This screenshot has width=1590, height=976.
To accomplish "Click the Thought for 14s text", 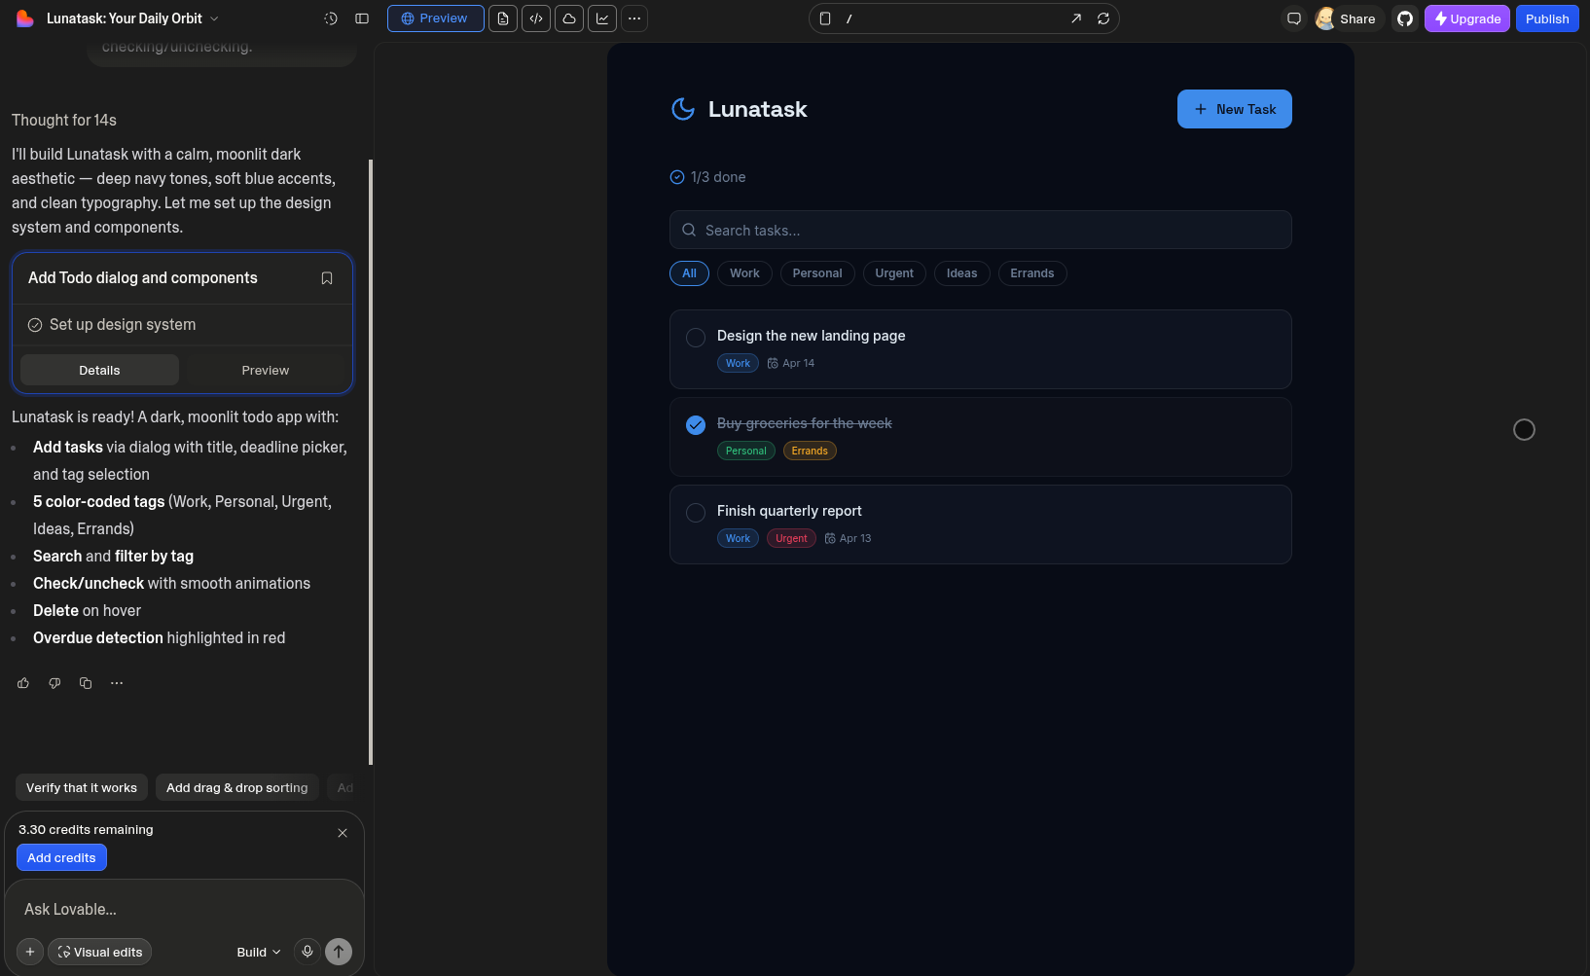I will (64, 120).
